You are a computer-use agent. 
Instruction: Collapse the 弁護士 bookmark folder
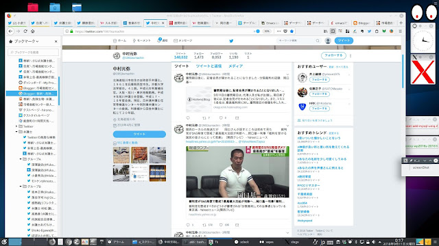pos(16,132)
